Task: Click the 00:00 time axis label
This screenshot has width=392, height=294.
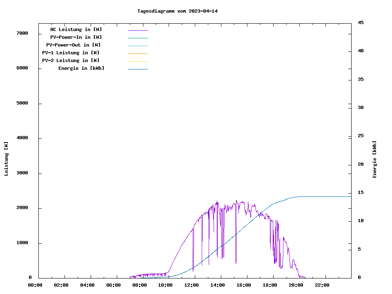Action: coord(35,285)
